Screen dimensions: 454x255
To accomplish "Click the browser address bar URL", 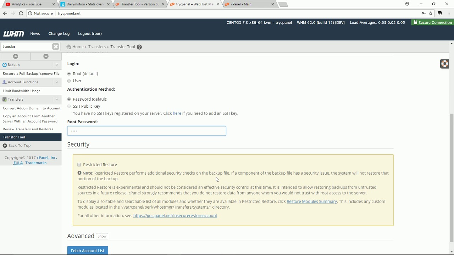I will point(69,13).
